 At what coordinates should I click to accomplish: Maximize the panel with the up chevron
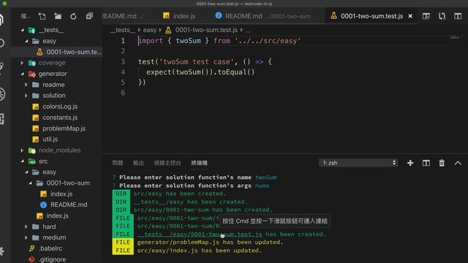(458, 163)
